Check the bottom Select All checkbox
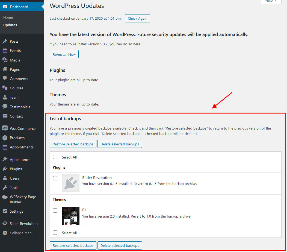This screenshot has width=287, height=252. [x=55, y=233]
